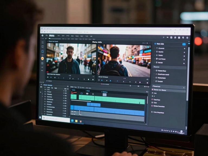The width and height of the screenshot is (208, 156).
Task: Click the small diamond icon in the top-right toolbar
Action: click(x=164, y=37)
